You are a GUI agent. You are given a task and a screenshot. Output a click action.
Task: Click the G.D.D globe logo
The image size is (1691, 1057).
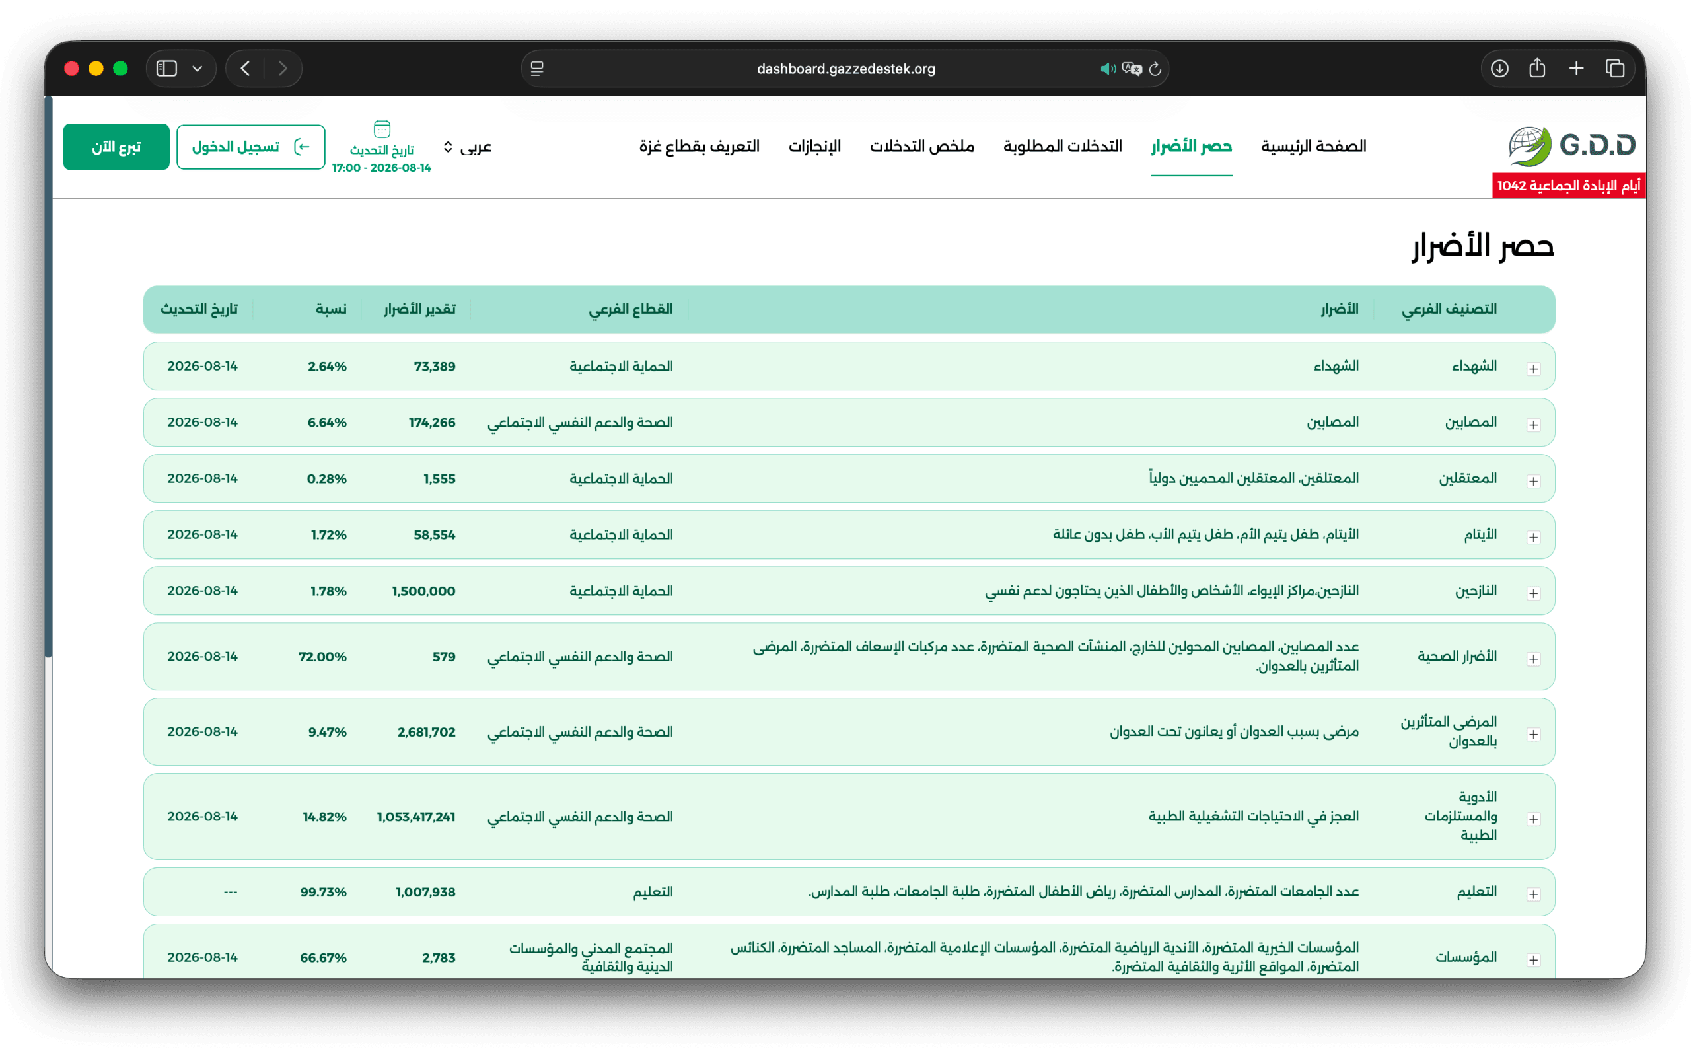[1572, 146]
